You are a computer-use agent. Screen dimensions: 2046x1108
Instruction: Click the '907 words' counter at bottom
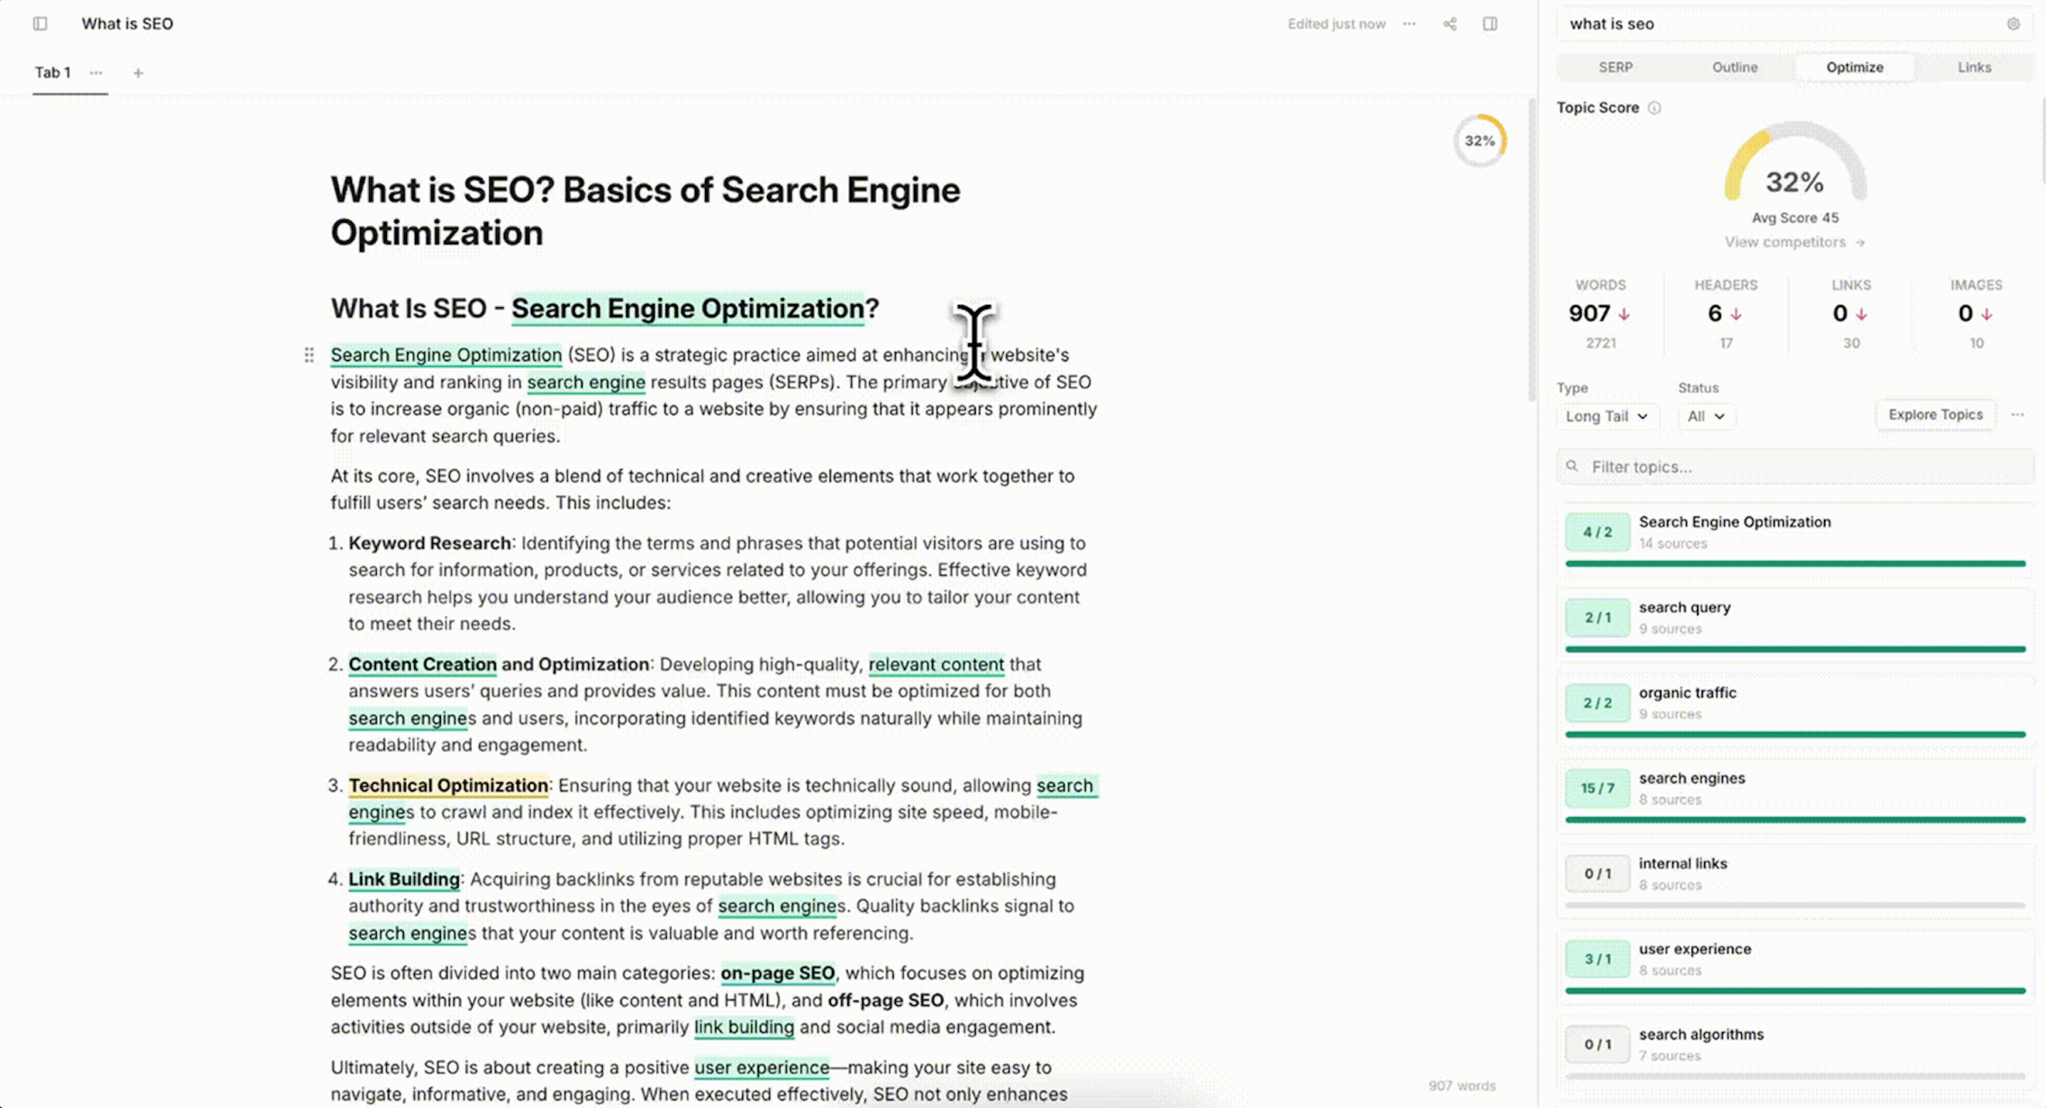1462,1086
